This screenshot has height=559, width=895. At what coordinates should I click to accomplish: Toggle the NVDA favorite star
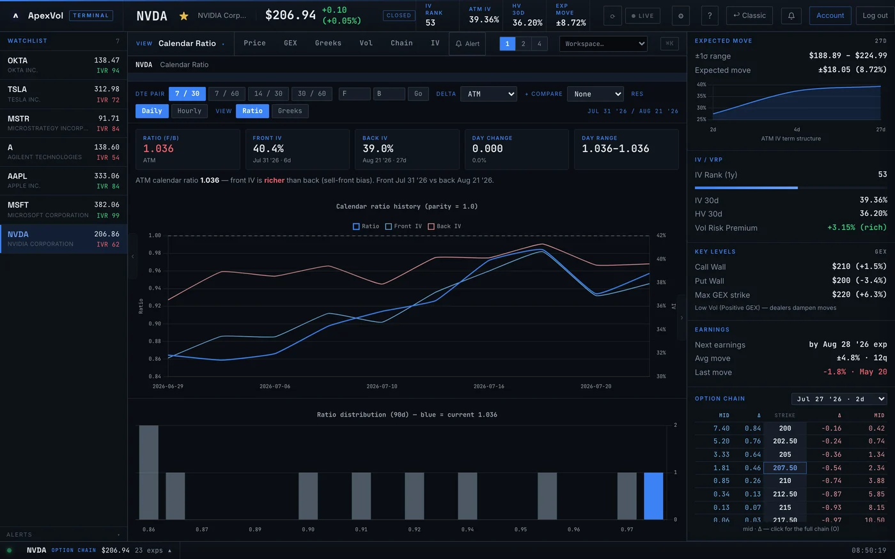tap(183, 16)
